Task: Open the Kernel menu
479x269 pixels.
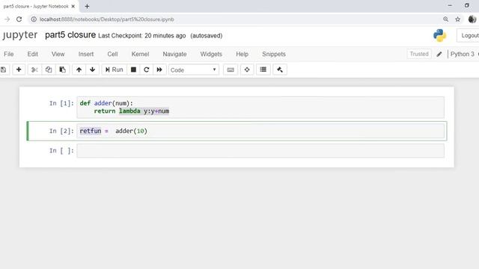Action: 140,54
